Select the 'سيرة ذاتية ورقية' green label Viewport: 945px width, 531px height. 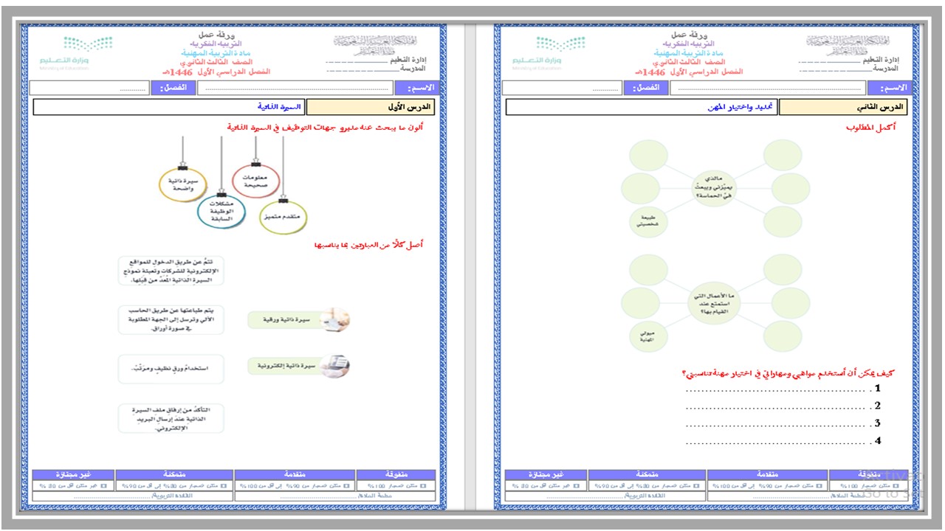(286, 320)
